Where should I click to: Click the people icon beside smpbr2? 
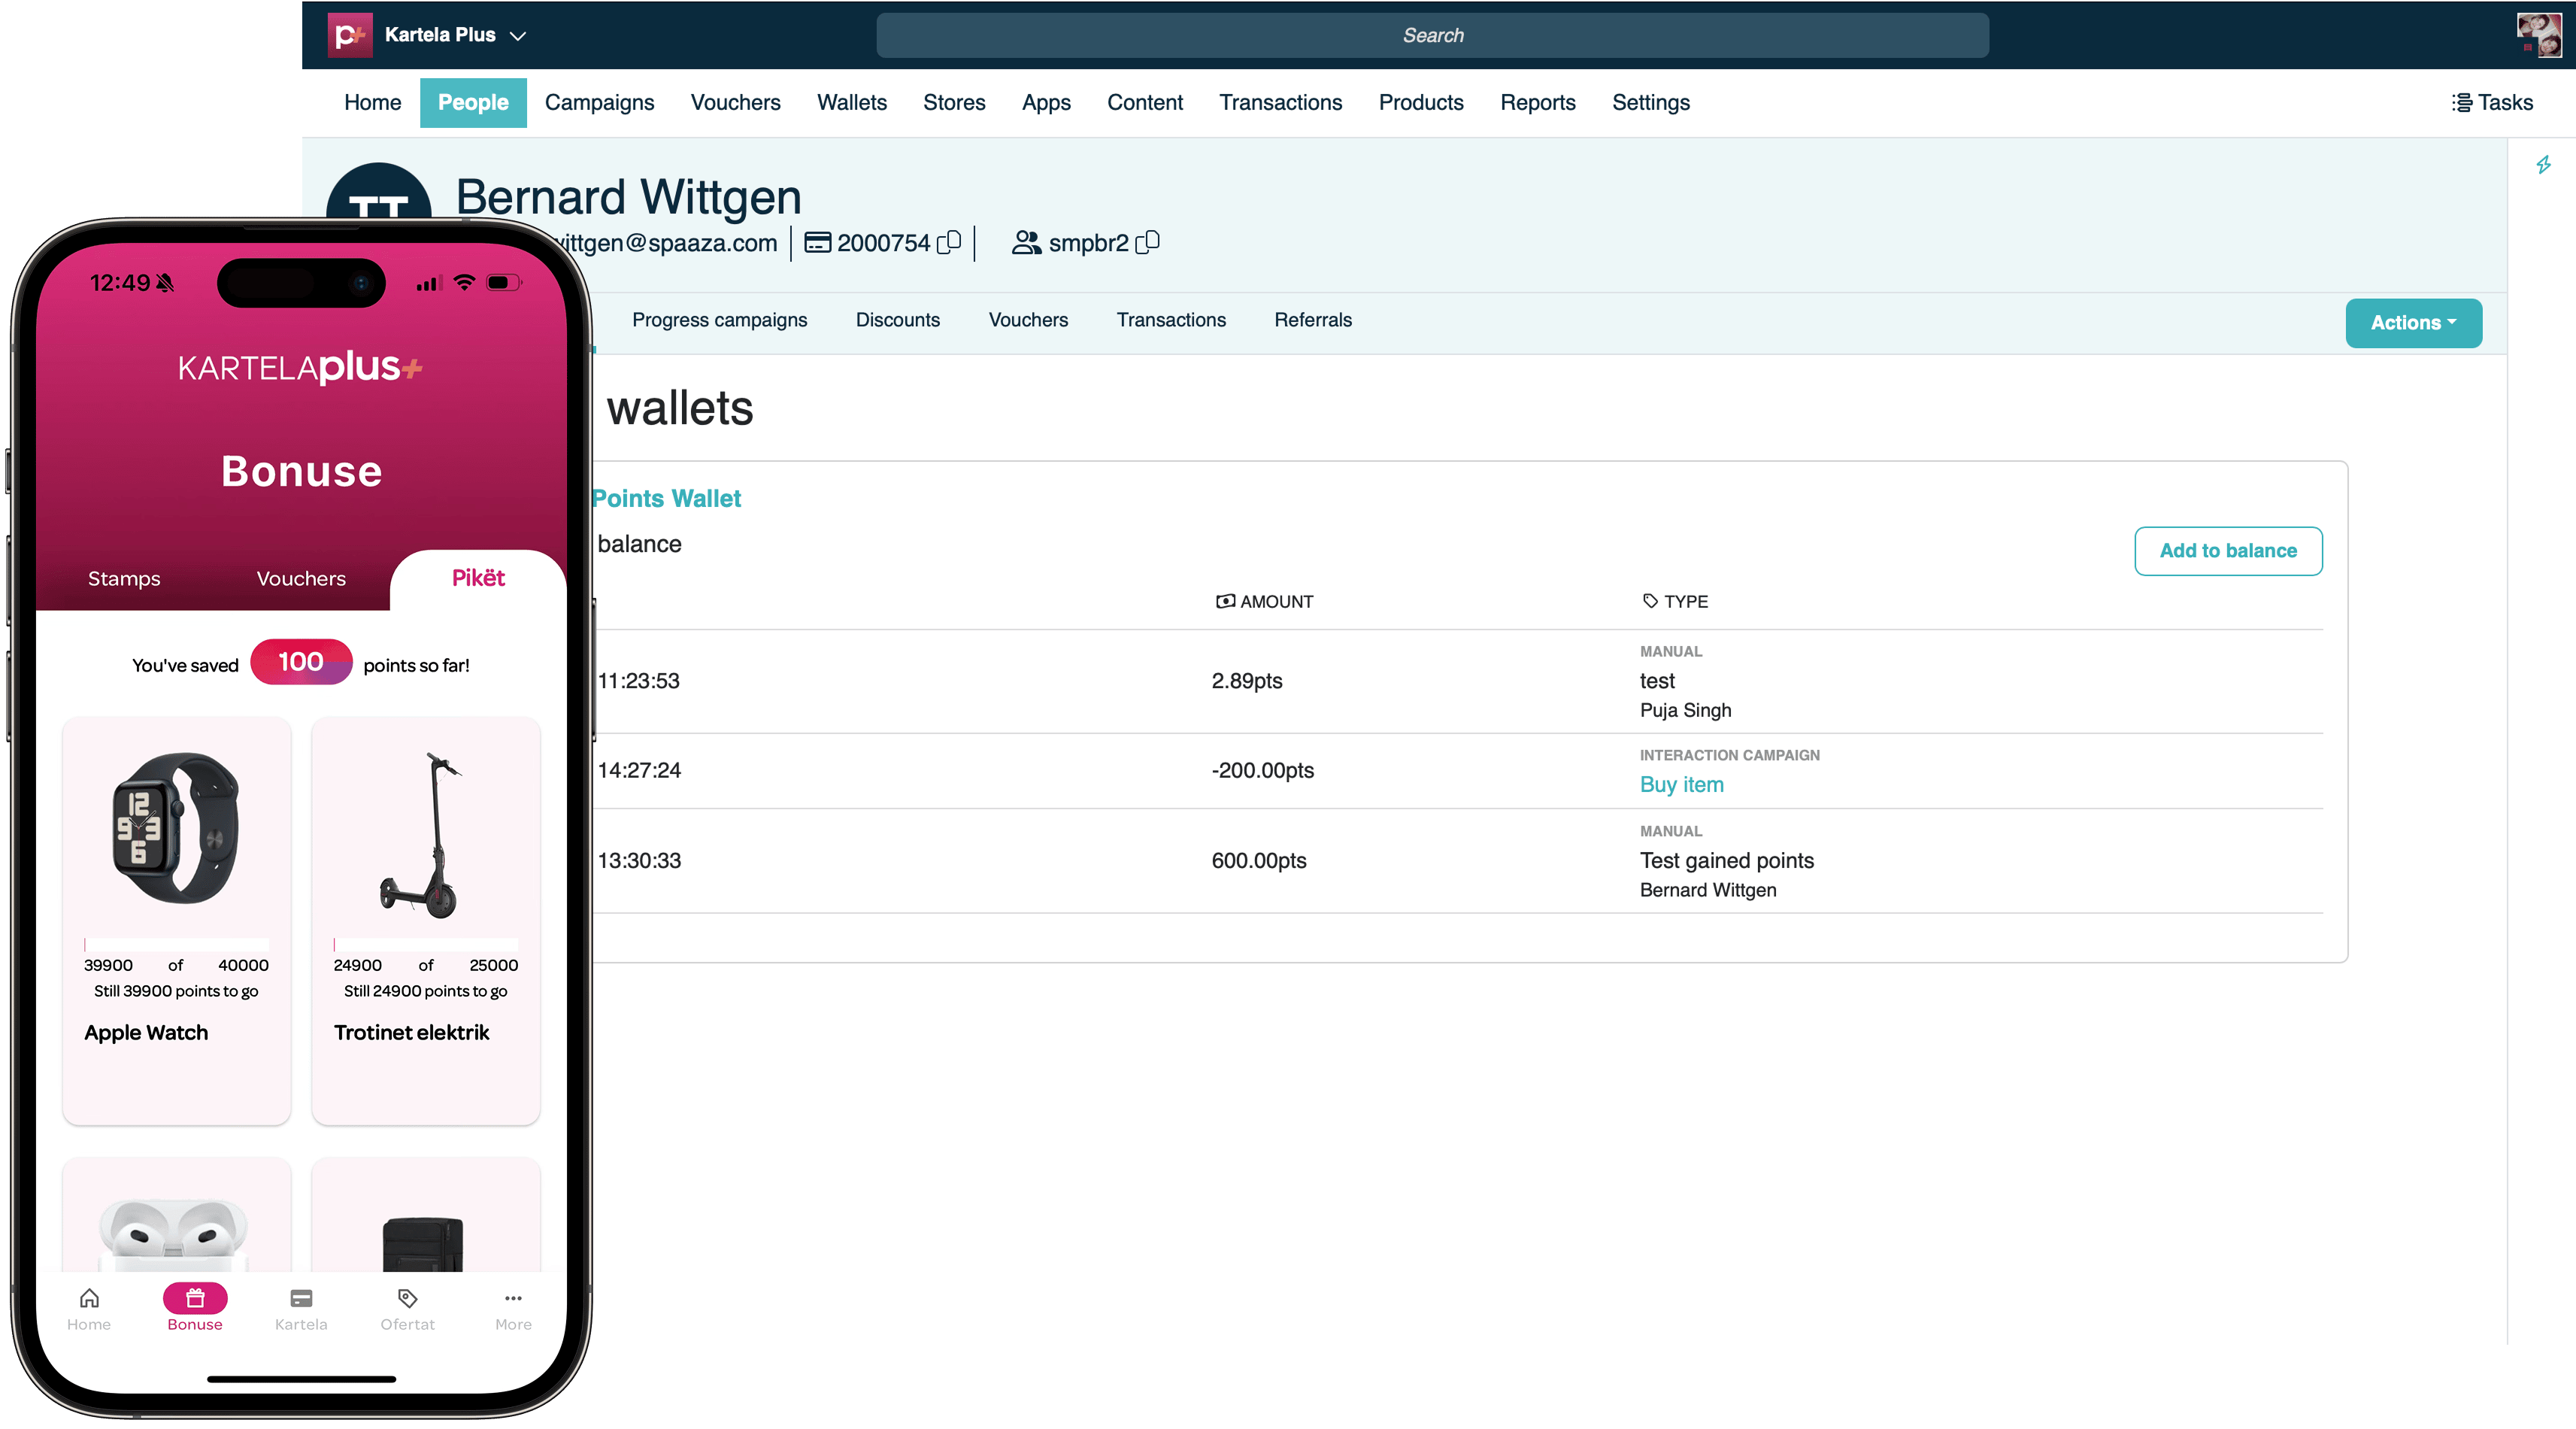tap(1026, 242)
